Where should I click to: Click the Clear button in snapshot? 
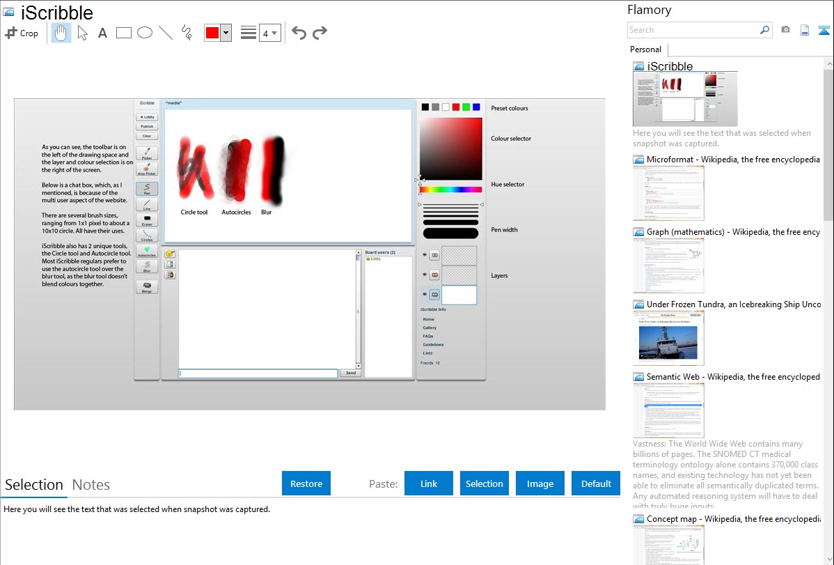click(x=147, y=137)
